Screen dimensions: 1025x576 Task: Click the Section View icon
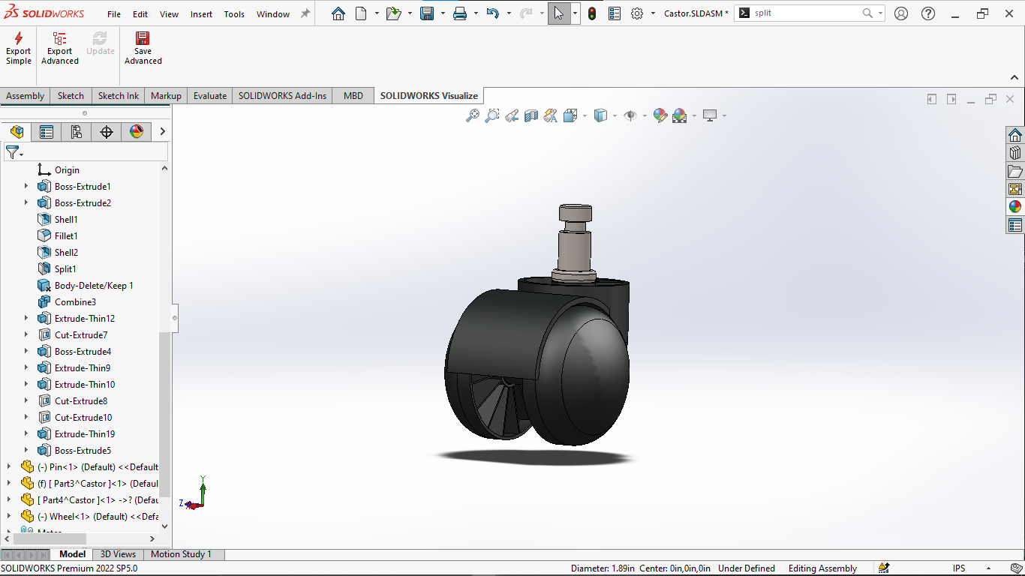[531, 115]
